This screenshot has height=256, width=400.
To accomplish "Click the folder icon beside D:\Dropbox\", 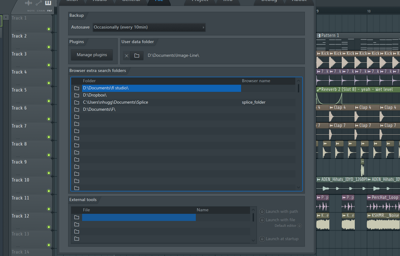I will pyautogui.click(x=77, y=95).
